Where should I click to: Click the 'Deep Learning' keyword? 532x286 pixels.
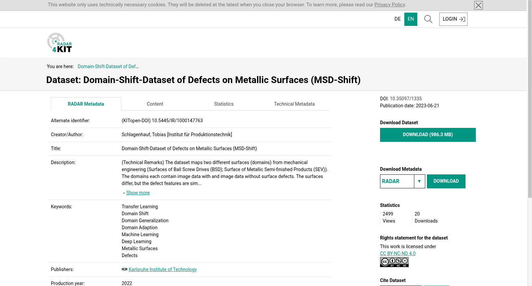pos(136,241)
